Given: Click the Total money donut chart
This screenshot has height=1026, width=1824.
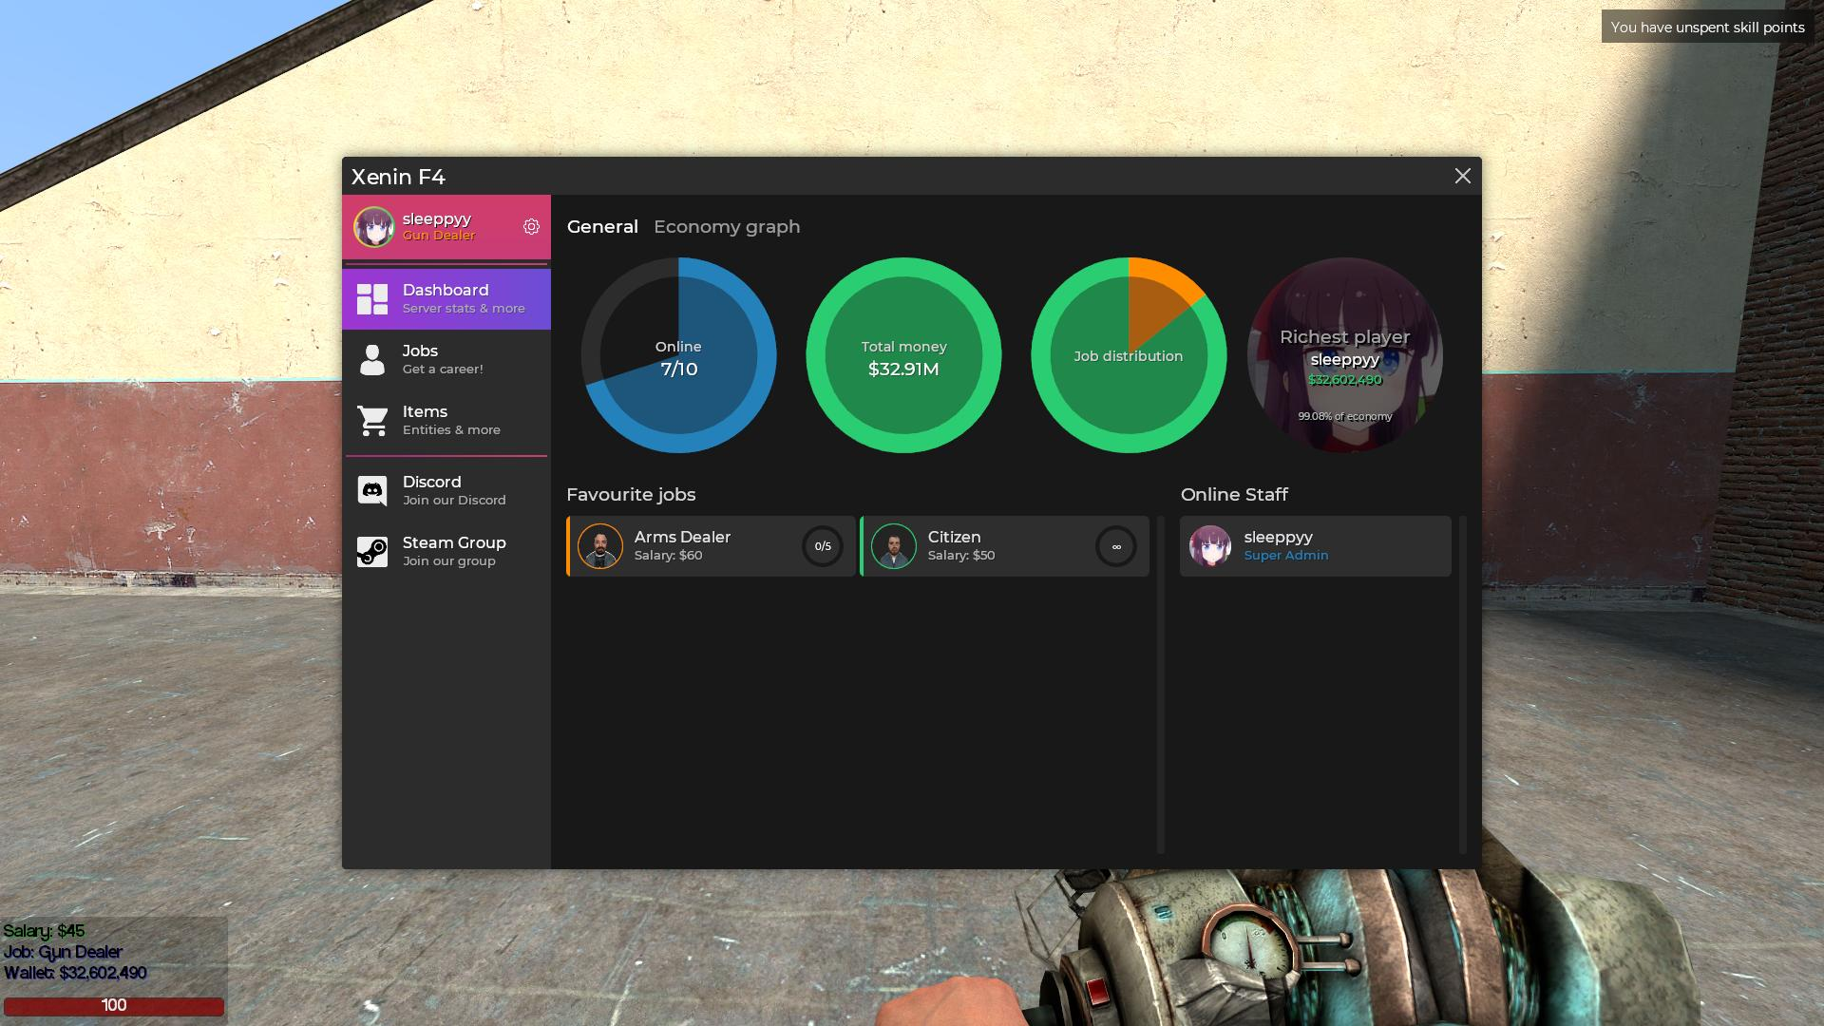Looking at the screenshot, I should pos(903,354).
